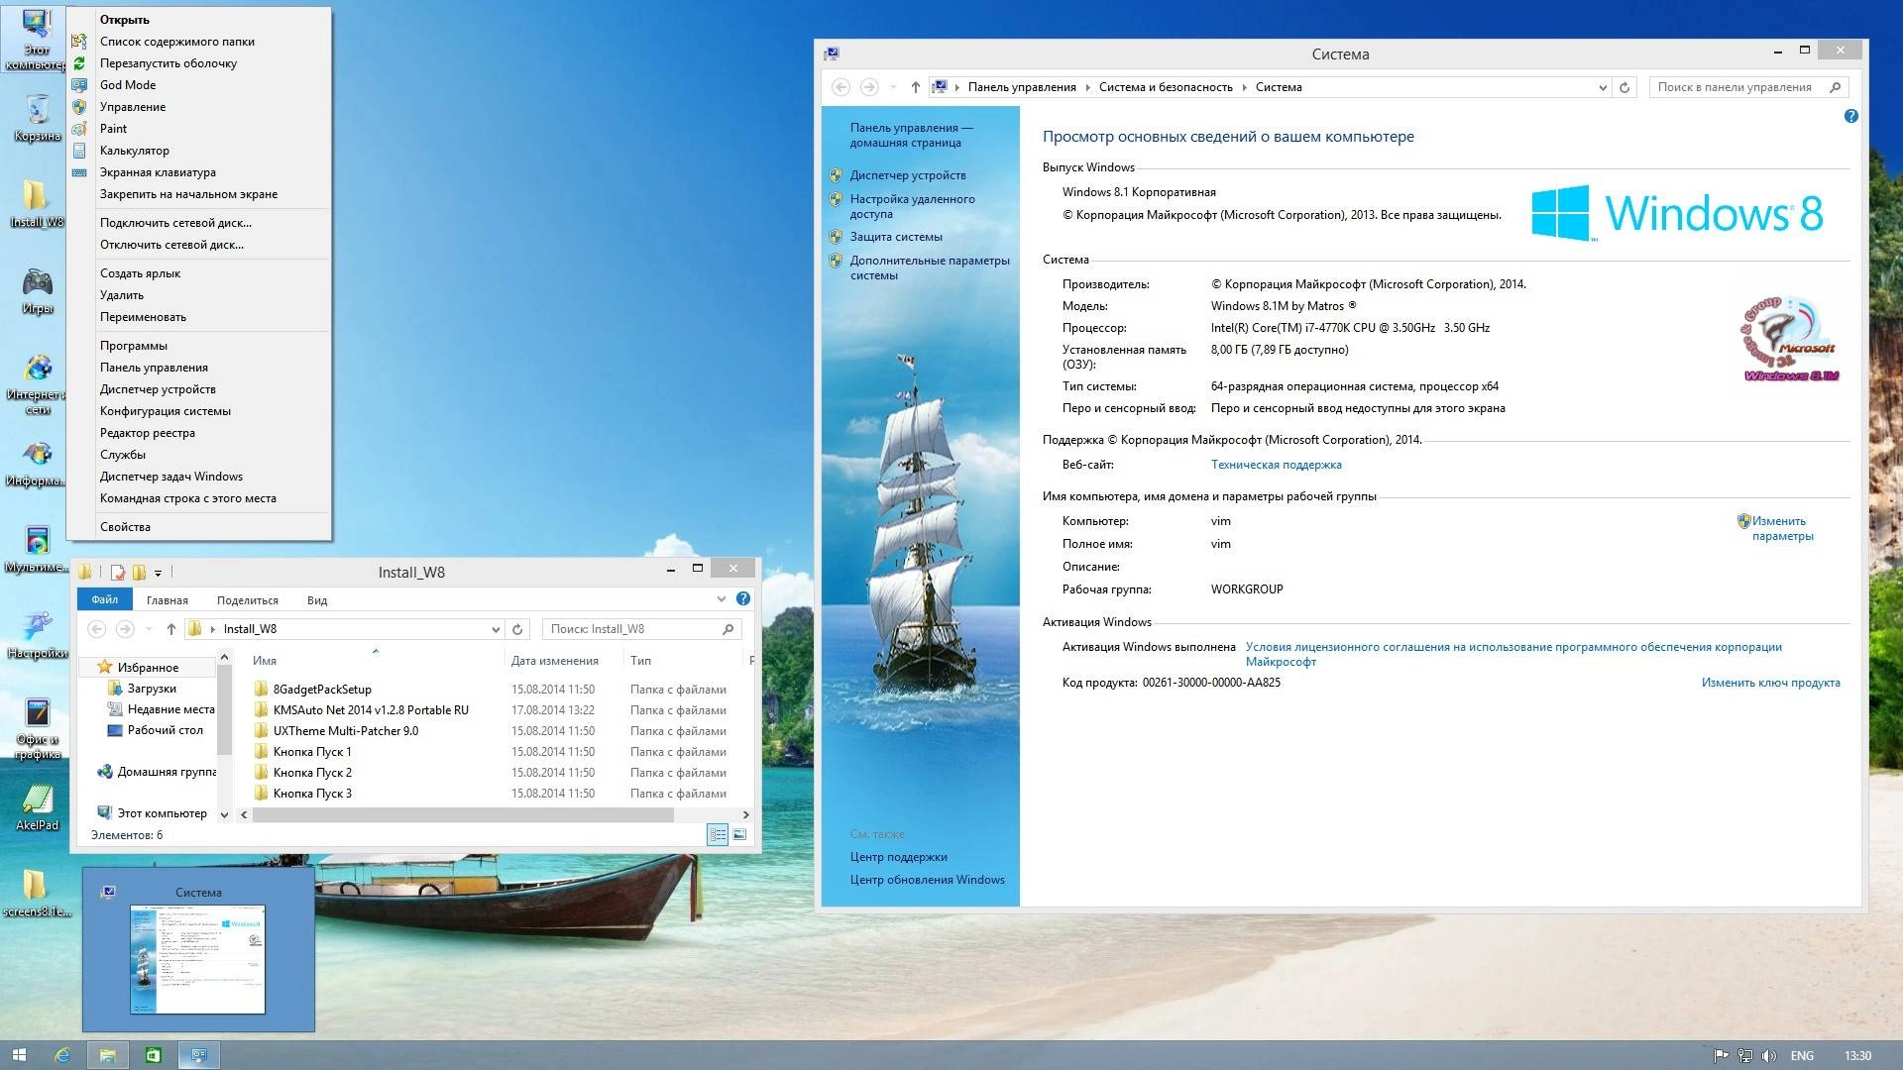Open help in Install_W8 explorer ribbon
The image size is (1903, 1070).
[x=743, y=598]
